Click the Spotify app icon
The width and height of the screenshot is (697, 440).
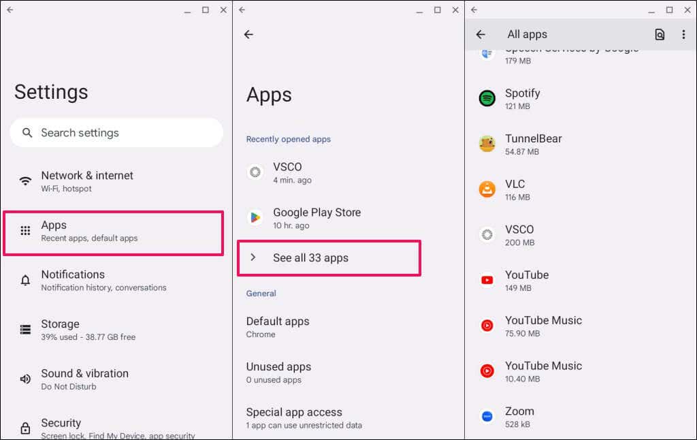[x=487, y=98]
